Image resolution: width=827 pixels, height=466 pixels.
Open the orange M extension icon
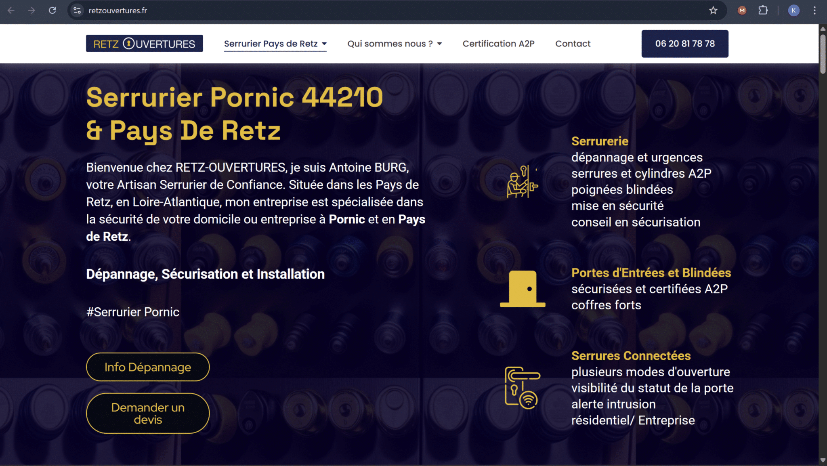coord(742,10)
